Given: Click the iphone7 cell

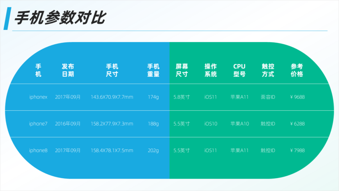Looking at the screenshot, I should [x=38, y=124].
